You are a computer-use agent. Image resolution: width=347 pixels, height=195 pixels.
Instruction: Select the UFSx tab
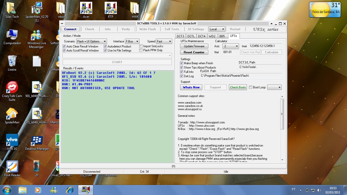click(x=234, y=36)
